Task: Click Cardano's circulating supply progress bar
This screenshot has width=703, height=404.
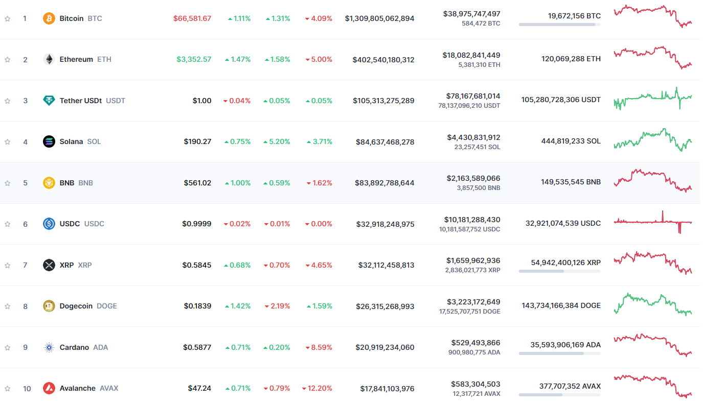Action: coord(560,353)
